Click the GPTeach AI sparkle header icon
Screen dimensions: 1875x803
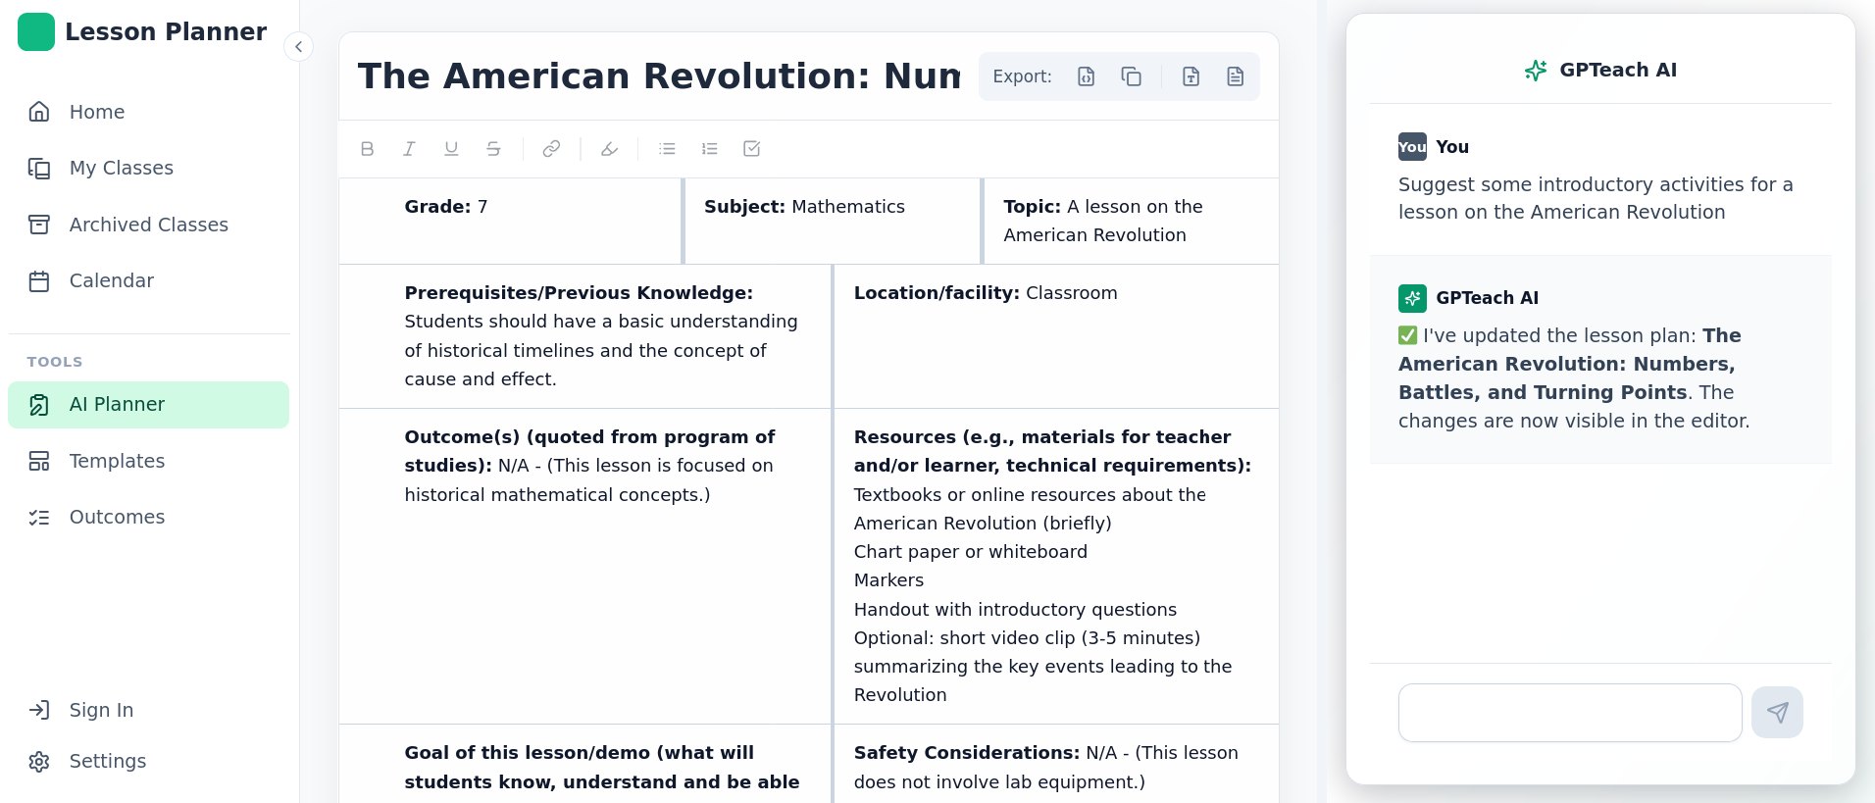point(1536,70)
